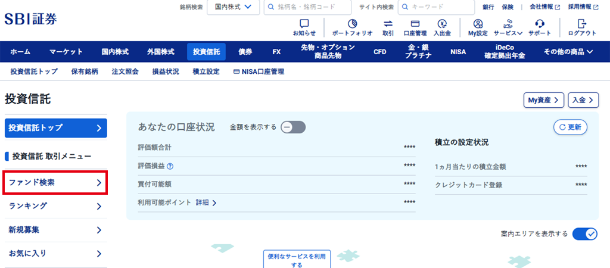This screenshot has width=610, height=268.
Task: Click magnifier icon in キーワード search box
Action: pyautogui.click(x=405, y=7)
